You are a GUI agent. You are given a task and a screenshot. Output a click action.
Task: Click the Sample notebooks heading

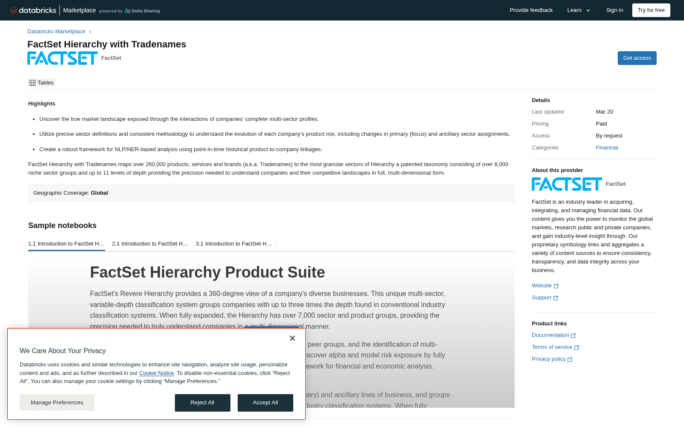point(62,225)
